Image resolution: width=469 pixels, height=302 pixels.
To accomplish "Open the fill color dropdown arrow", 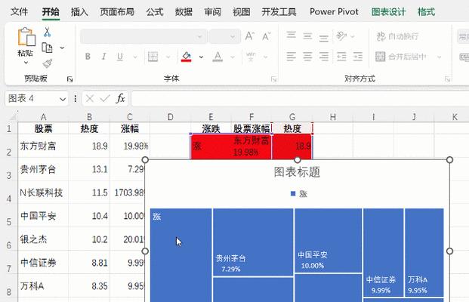I will click(x=202, y=57).
